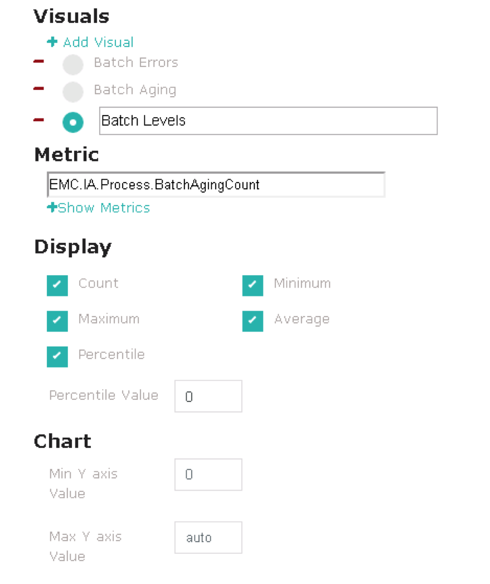Viewport: 490px width, 584px height.
Task: Disable the Percentile checkbox
Action: 57,356
